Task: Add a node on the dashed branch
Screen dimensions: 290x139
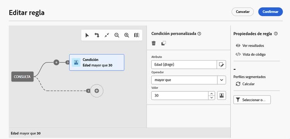Action: (97, 91)
